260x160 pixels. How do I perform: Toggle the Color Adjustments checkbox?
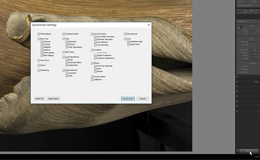[67, 47]
